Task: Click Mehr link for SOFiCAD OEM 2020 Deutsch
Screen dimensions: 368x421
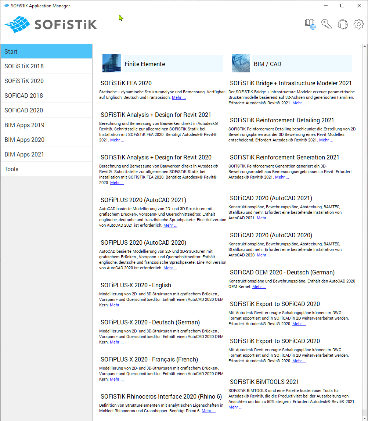Action: click(x=259, y=287)
